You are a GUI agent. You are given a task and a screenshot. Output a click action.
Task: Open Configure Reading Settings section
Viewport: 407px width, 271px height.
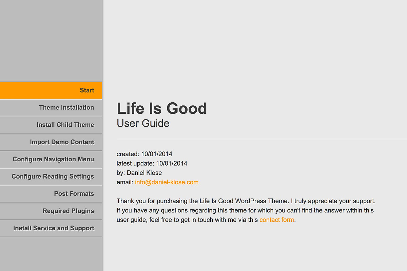tap(51, 177)
